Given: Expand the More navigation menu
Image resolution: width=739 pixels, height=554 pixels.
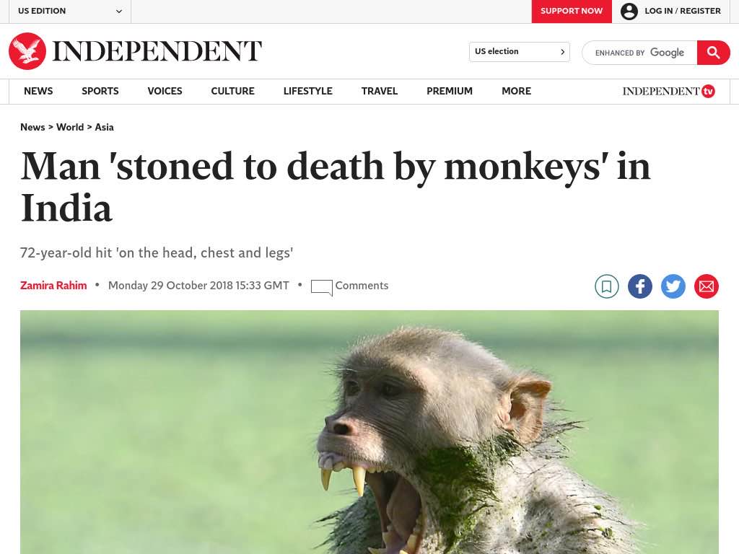Looking at the screenshot, I should 516,91.
